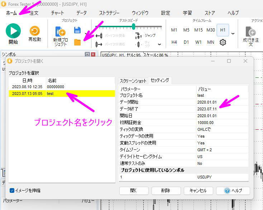This screenshot has height=210, width=263.
Task: Open timeframe settings gear icon
Action: 223,42
